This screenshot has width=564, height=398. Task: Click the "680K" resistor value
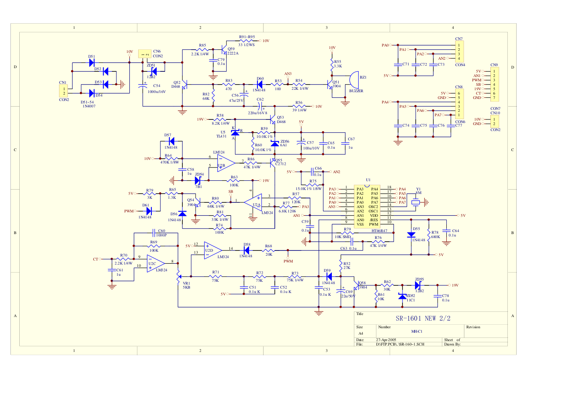[x=435, y=237]
